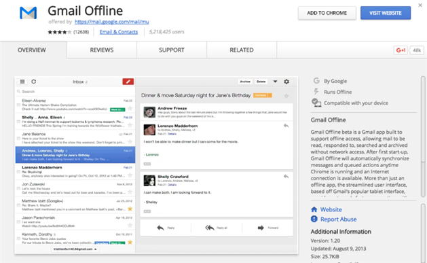This screenshot has height=263, width=427.
Task: Expand the account email selector at bottom
Action: pyautogui.click(x=75, y=249)
